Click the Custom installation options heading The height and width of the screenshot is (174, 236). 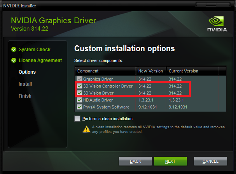pos(124,48)
